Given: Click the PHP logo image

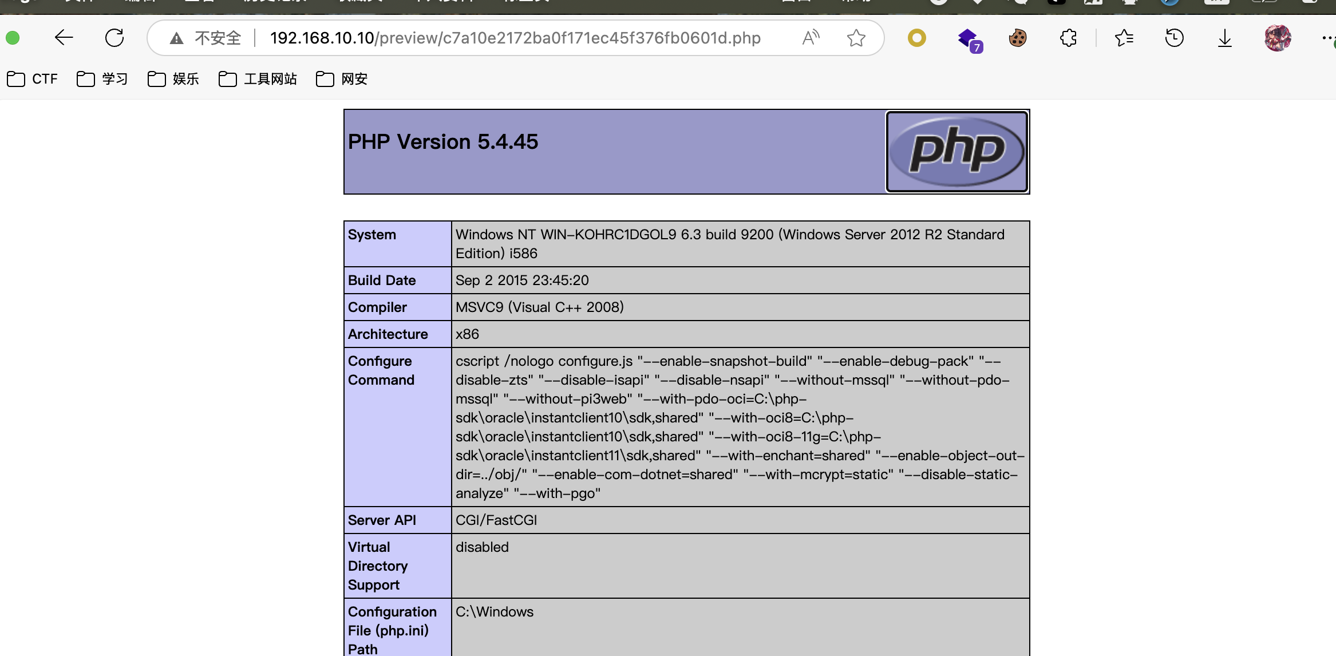Looking at the screenshot, I should pyautogui.click(x=957, y=152).
